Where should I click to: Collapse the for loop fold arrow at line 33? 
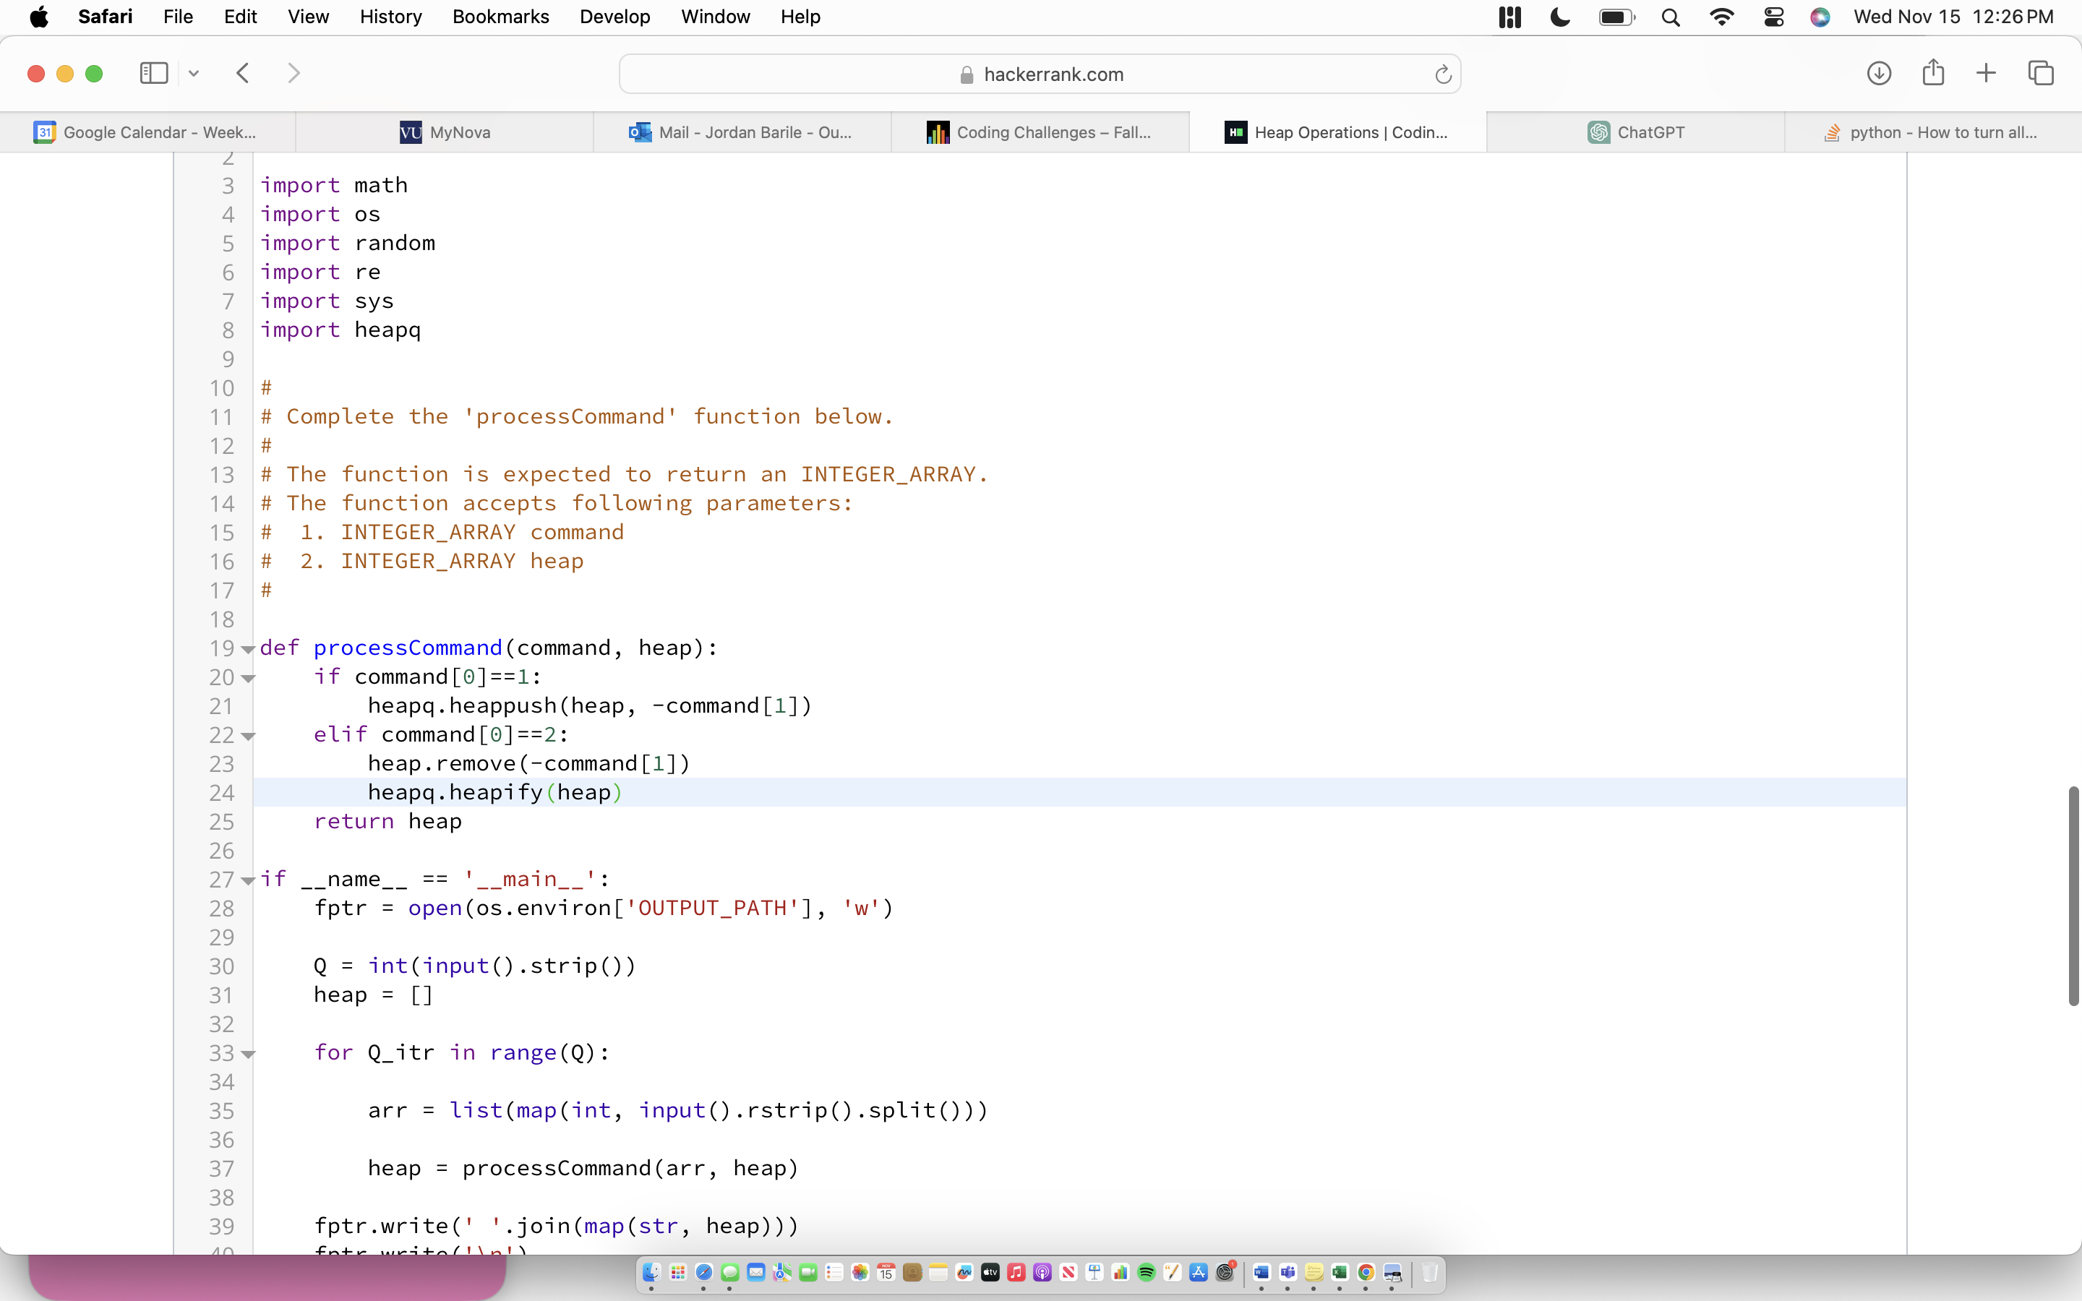click(248, 1054)
